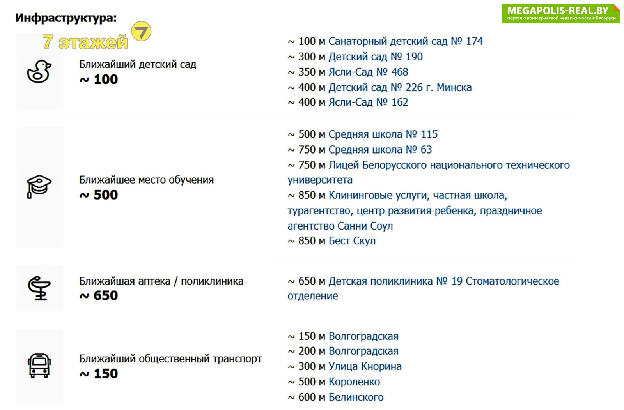Select the Улица Кнорина stop link
This screenshot has width=624, height=410.
365,367
